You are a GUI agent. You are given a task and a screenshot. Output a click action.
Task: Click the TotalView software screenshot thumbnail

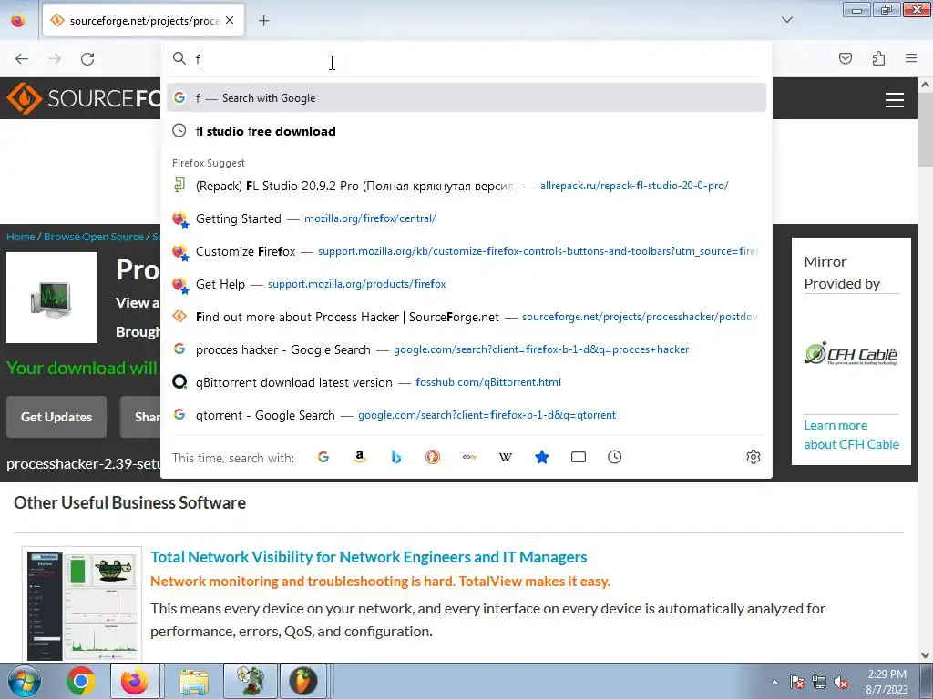[82, 603]
